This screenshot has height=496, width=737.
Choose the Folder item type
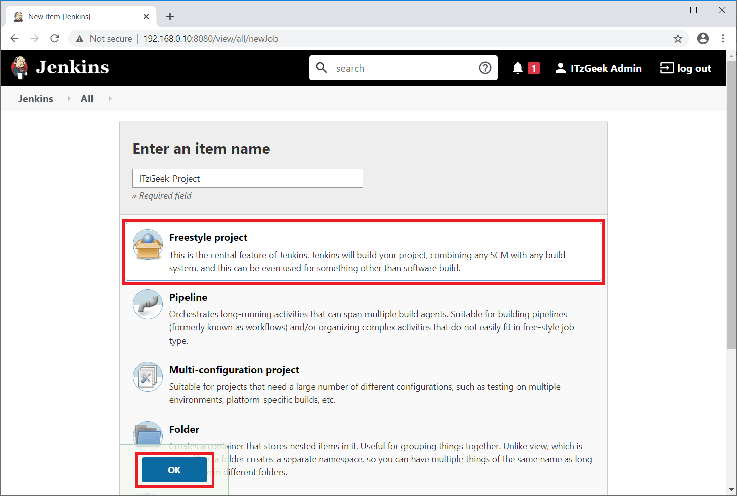coord(363,450)
